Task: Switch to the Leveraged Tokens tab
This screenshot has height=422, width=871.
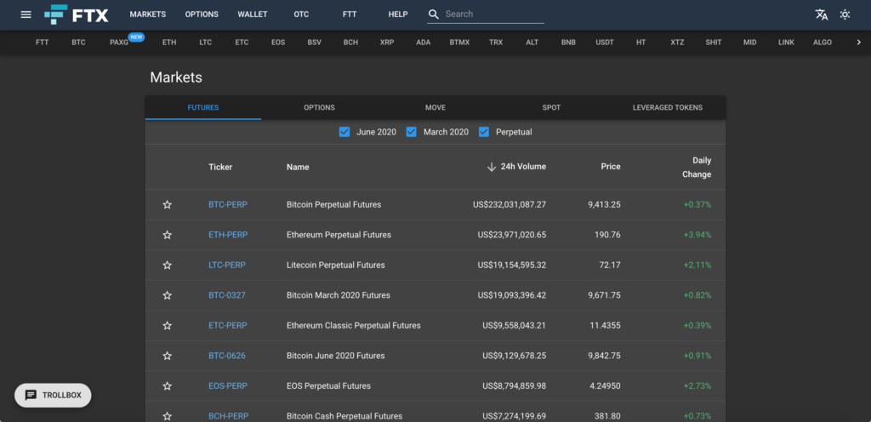Action: click(x=668, y=108)
